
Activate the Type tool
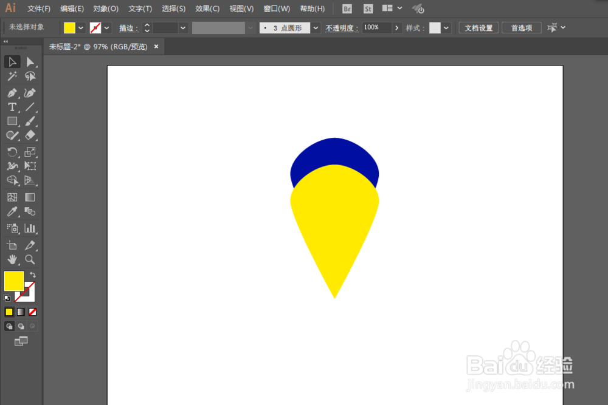click(12, 107)
